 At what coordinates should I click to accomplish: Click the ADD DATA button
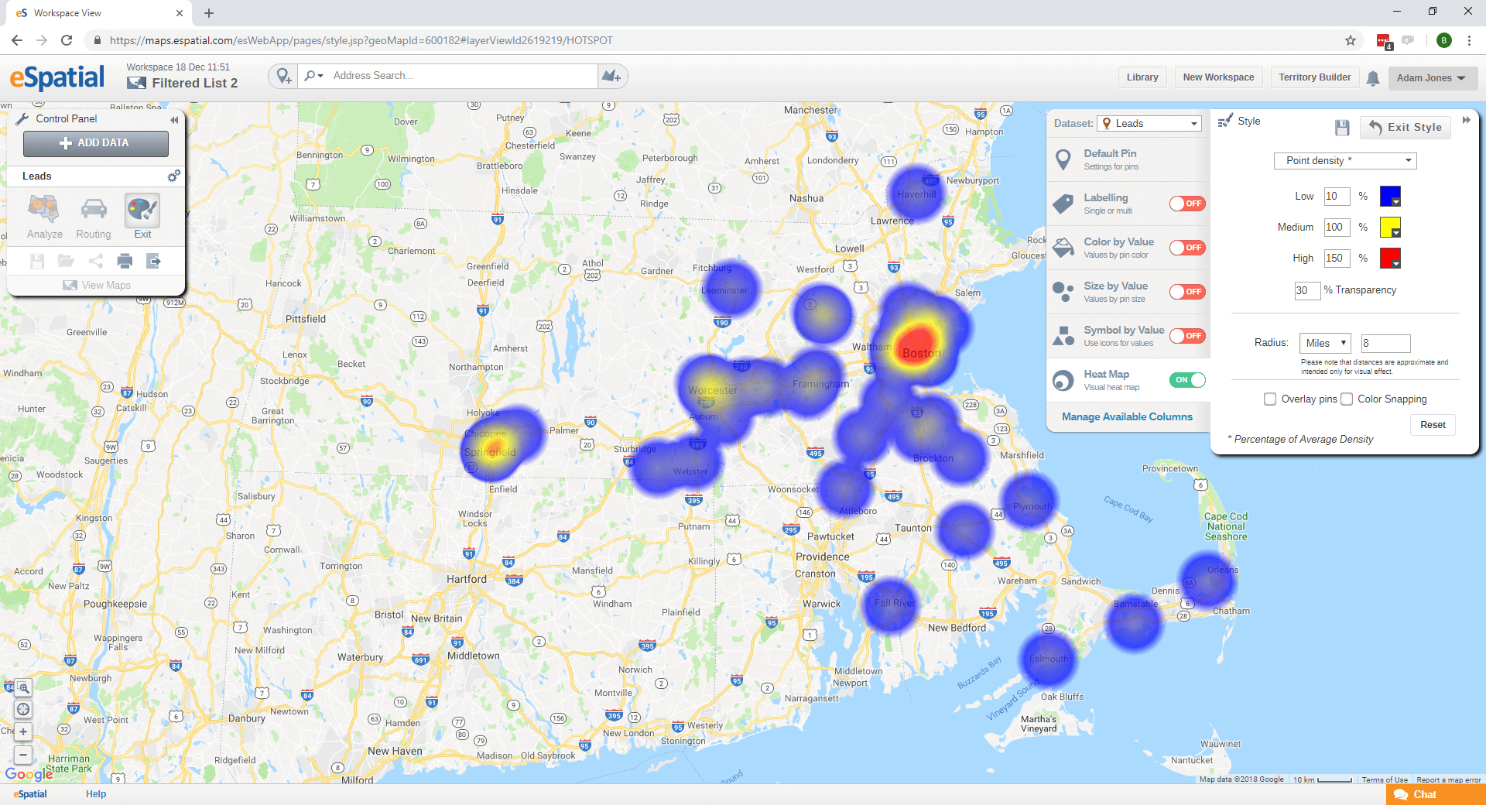tap(96, 143)
